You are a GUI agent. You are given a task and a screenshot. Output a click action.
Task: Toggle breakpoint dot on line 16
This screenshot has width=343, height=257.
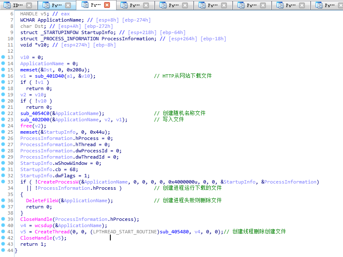(3, 76)
